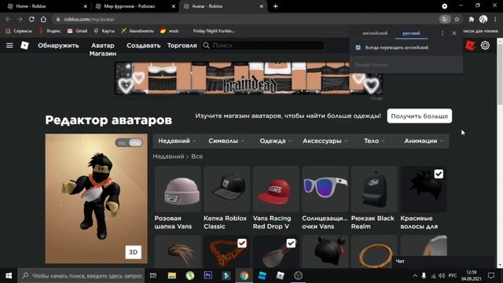
Task: Unequip the Красивые волосы item checkbox
Action: coord(439,174)
